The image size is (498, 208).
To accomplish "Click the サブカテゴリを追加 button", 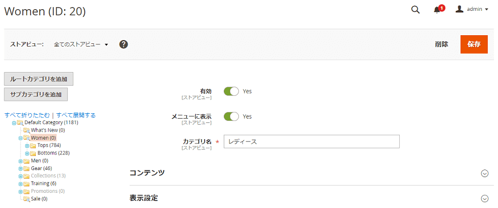I will click(36, 94).
